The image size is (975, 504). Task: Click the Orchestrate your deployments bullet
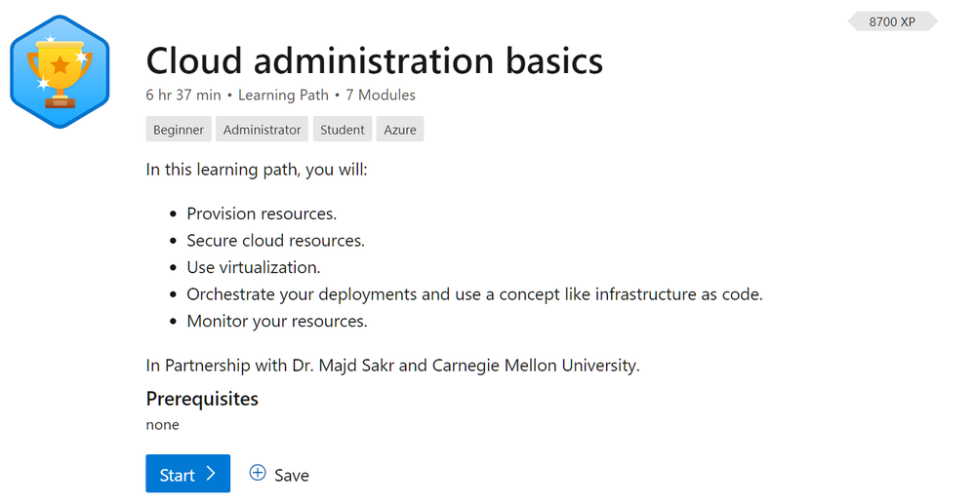tap(474, 294)
